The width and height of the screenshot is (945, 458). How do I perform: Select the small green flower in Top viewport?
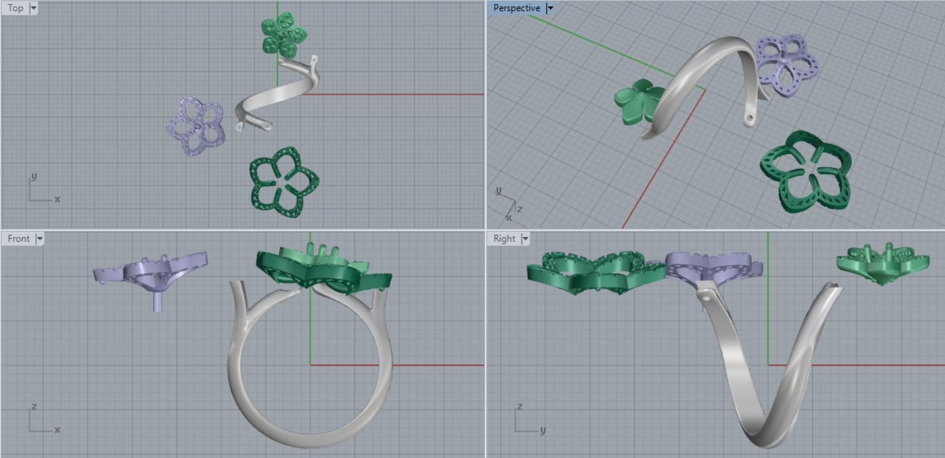point(284,35)
